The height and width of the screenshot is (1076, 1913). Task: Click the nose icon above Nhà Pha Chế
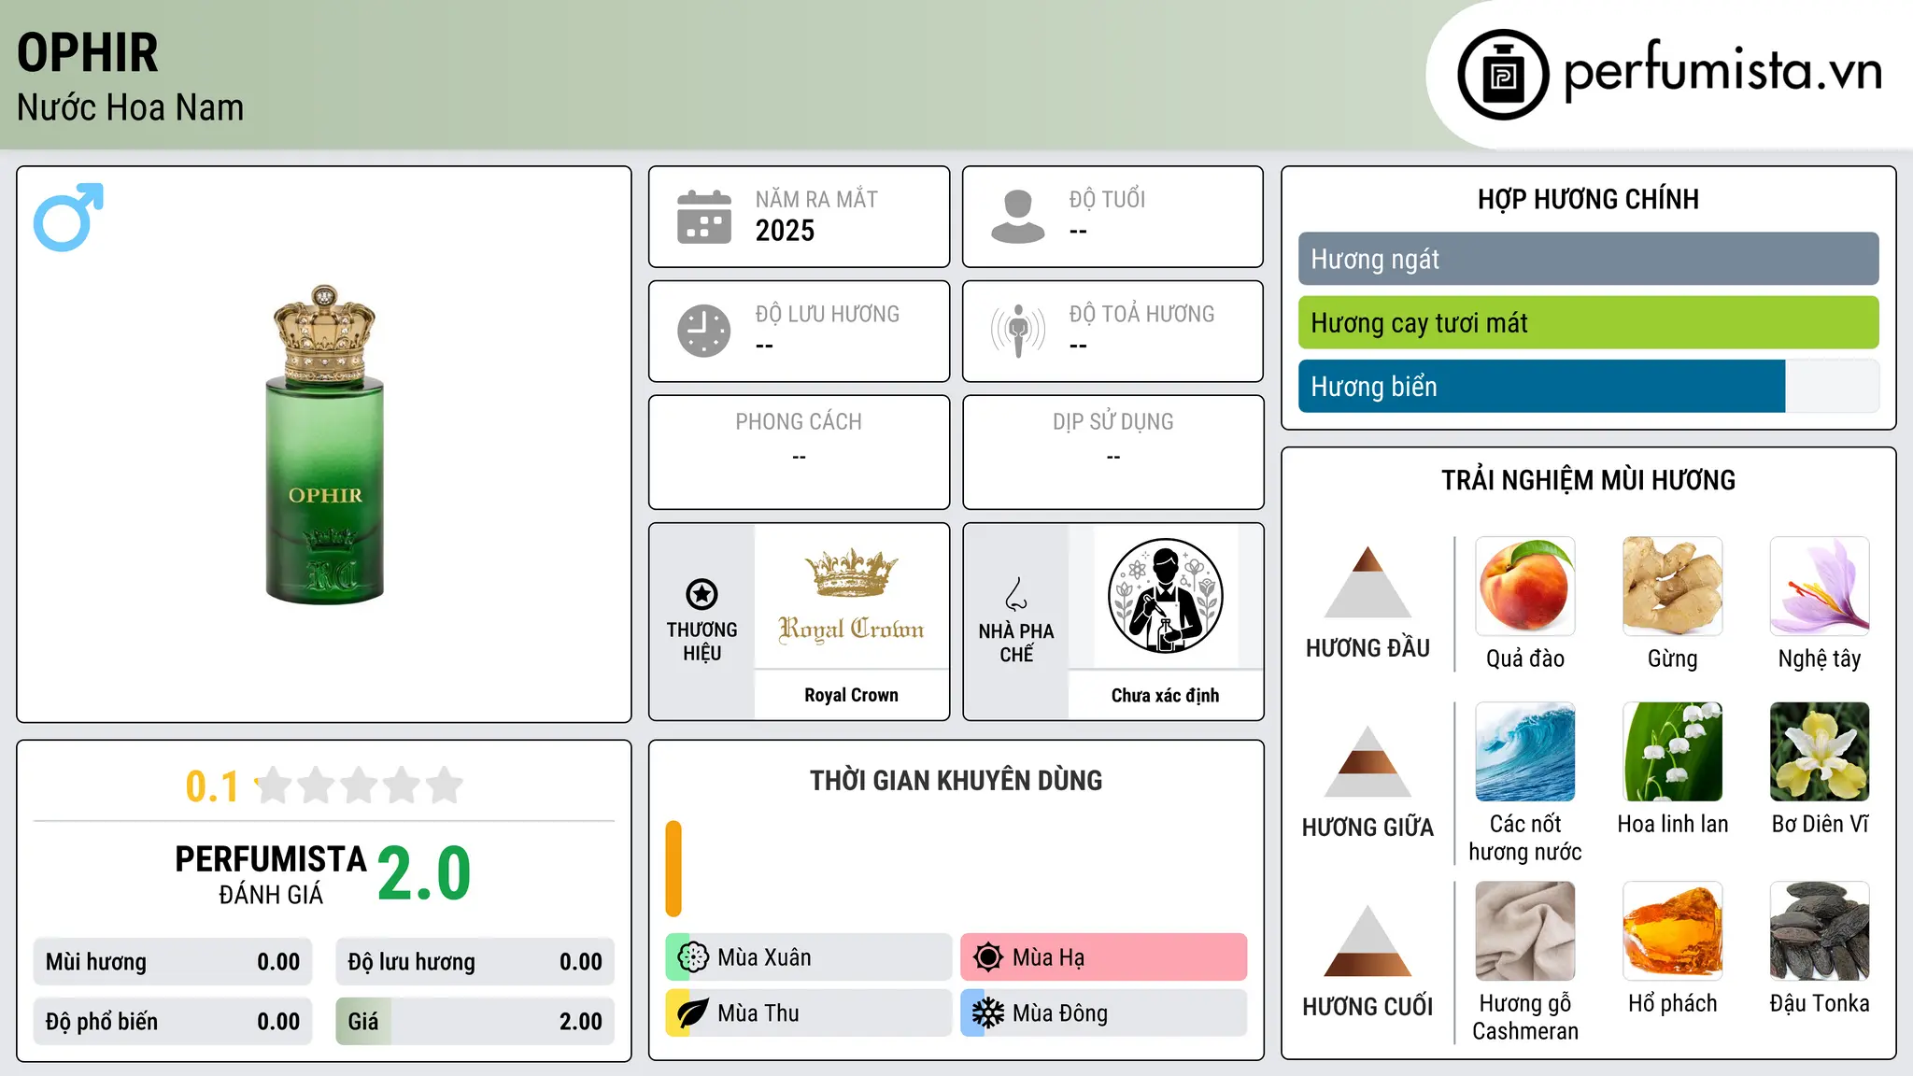(x=1016, y=594)
